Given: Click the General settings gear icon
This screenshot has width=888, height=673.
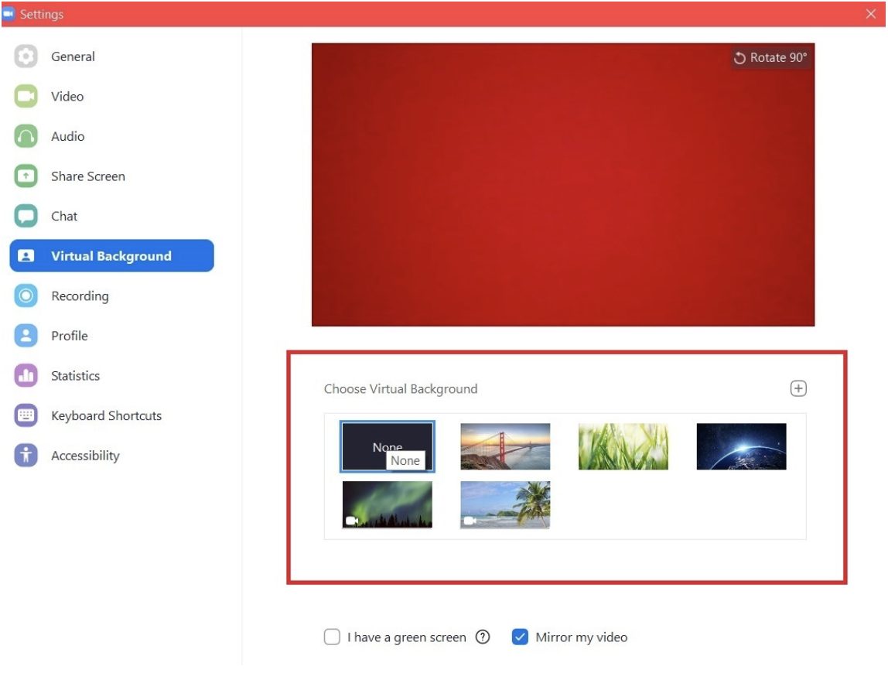Looking at the screenshot, I should pos(27,56).
